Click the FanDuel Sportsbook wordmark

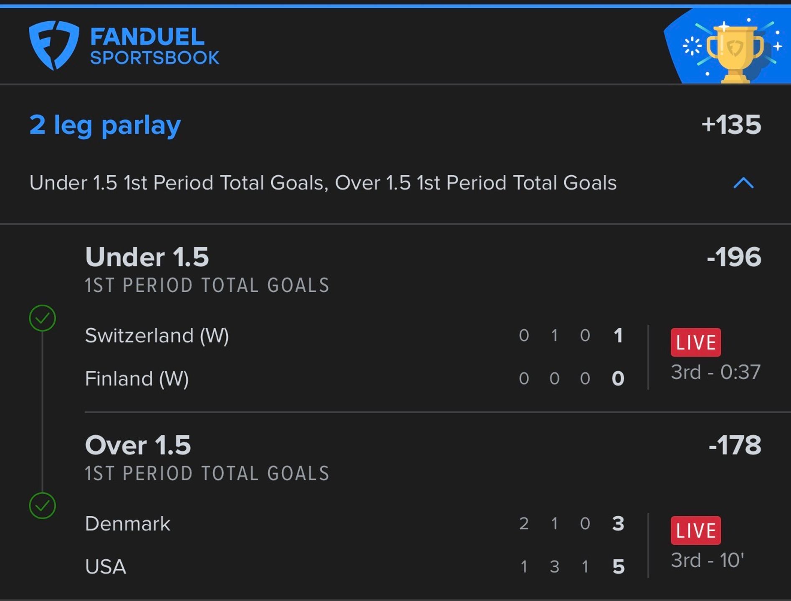(x=154, y=46)
